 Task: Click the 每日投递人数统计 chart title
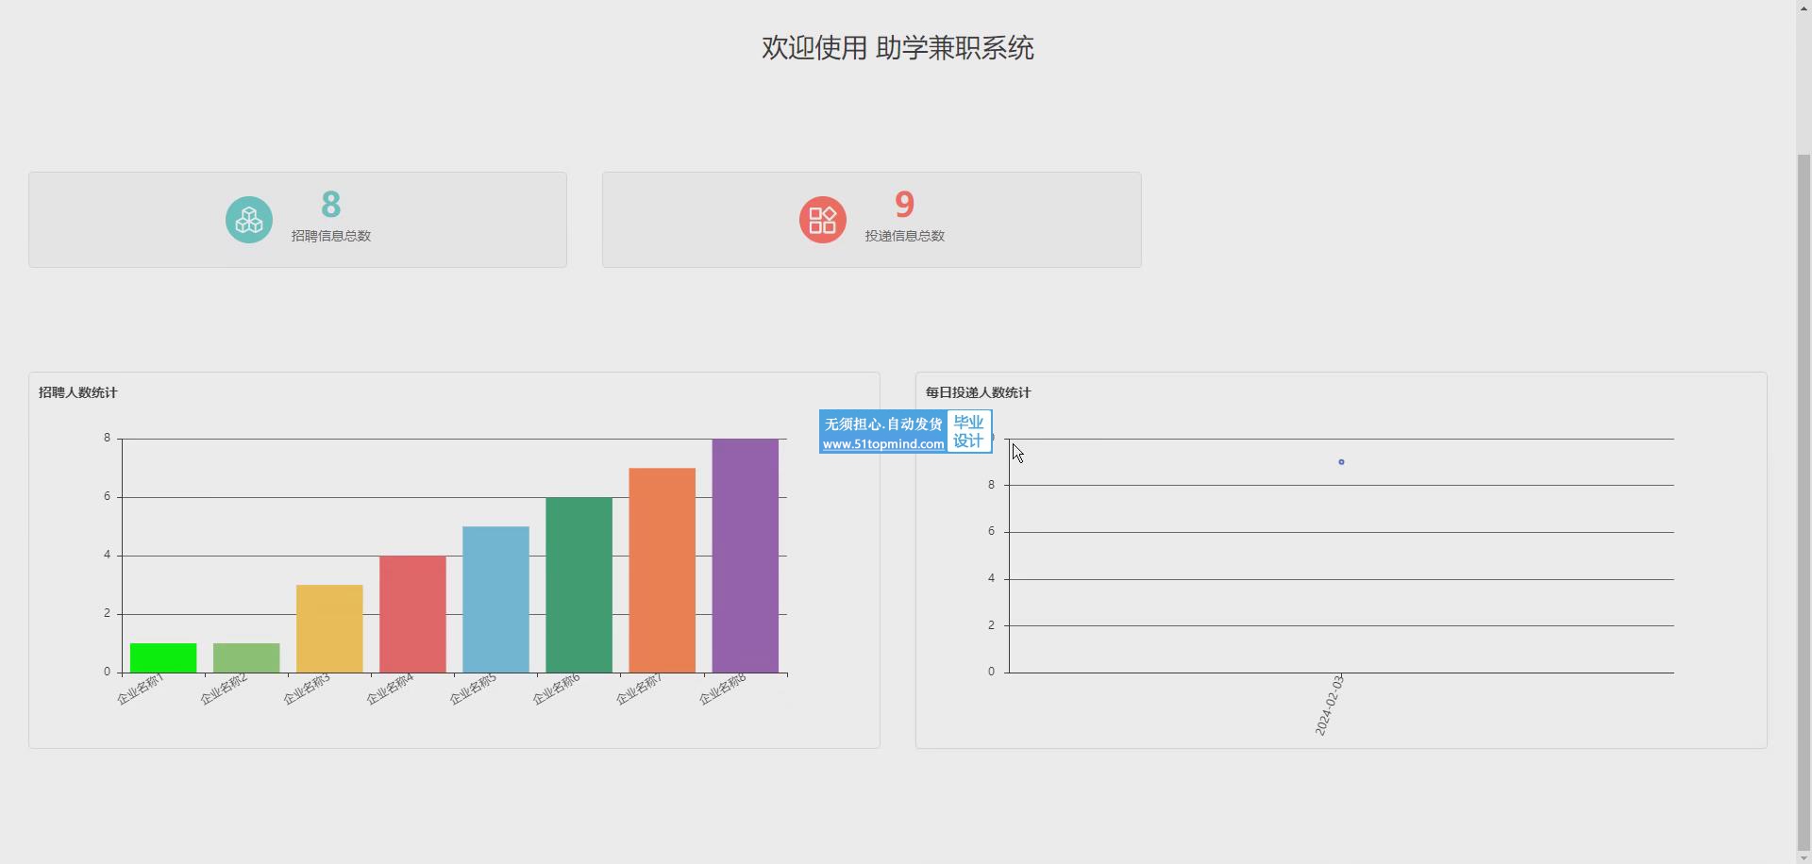coord(979,392)
